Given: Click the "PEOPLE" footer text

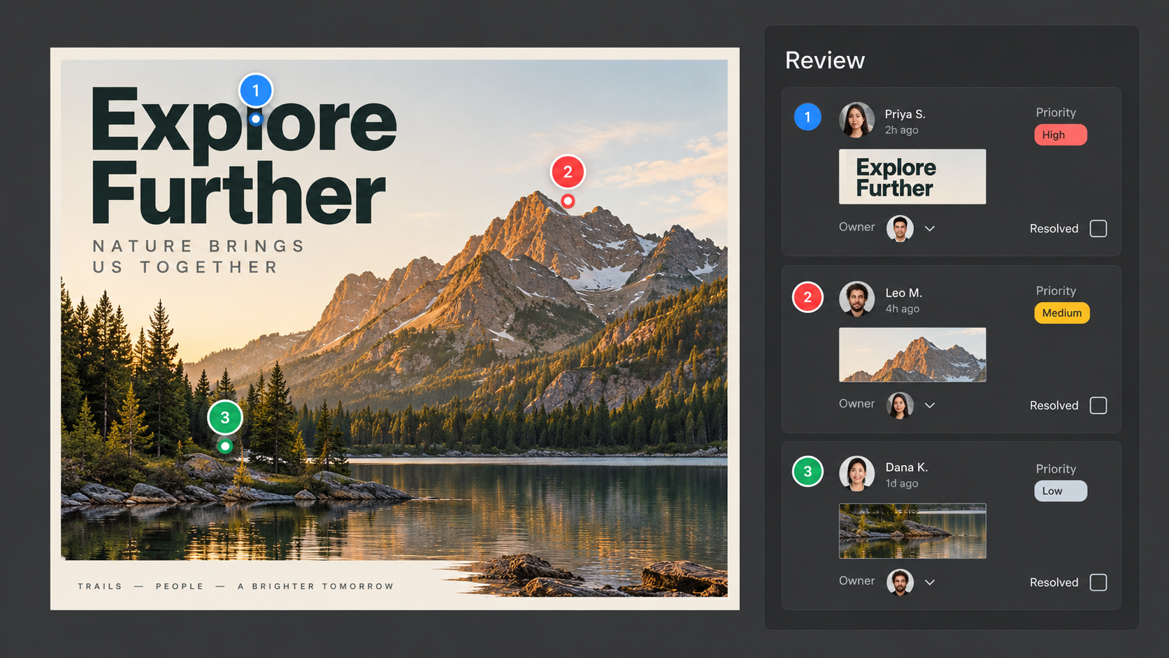Looking at the screenshot, I should pyautogui.click(x=180, y=587).
